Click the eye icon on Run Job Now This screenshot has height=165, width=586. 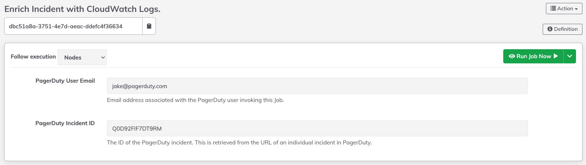click(x=512, y=56)
